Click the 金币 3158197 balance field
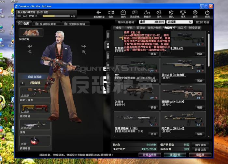This screenshot has height=164, width=228. (152, 22)
